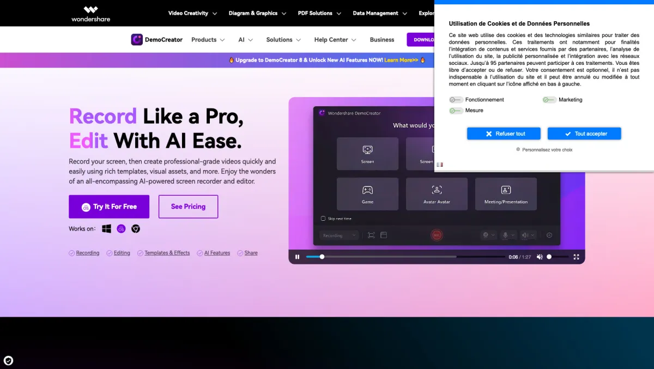
Task: Click Tout accepter cookie button
Action: 584,134
